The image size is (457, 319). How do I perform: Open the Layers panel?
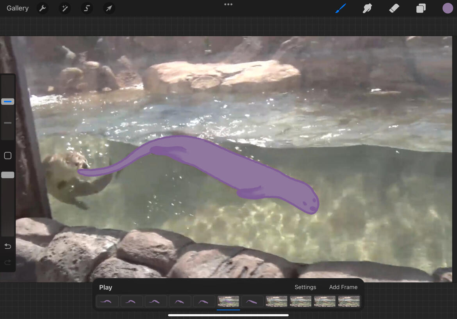(x=421, y=8)
